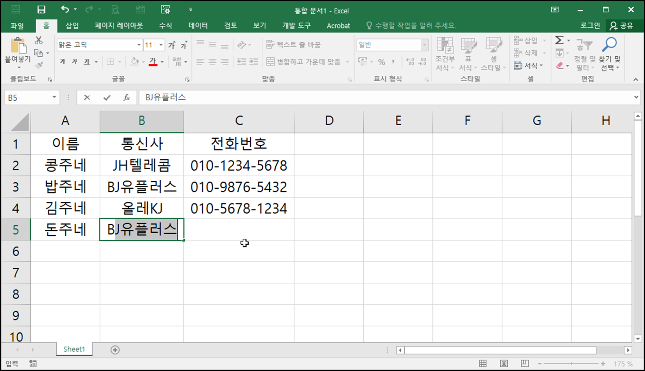Switch to Normal view in status bar
The image size is (645, 371).
tap(483, 364)
